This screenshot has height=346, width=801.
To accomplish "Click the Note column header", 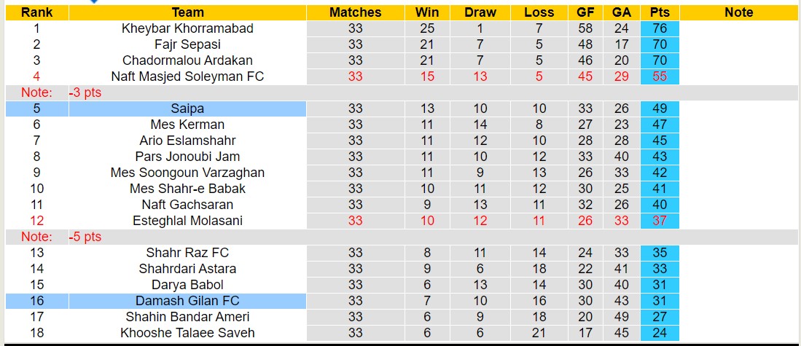I will [x=739, y=12].
